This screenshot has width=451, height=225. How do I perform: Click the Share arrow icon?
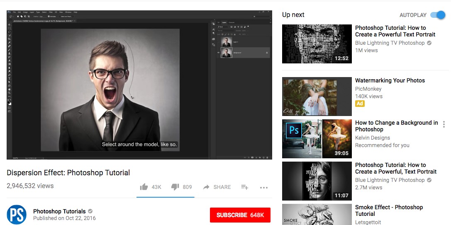pyautogui.click(x=206, y=187)
